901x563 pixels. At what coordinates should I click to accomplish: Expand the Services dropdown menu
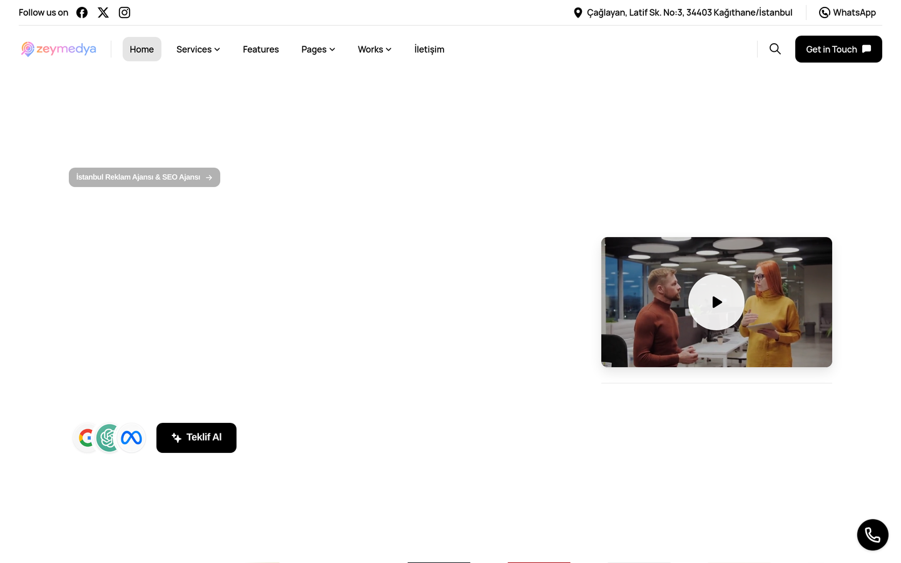[198, 49]
